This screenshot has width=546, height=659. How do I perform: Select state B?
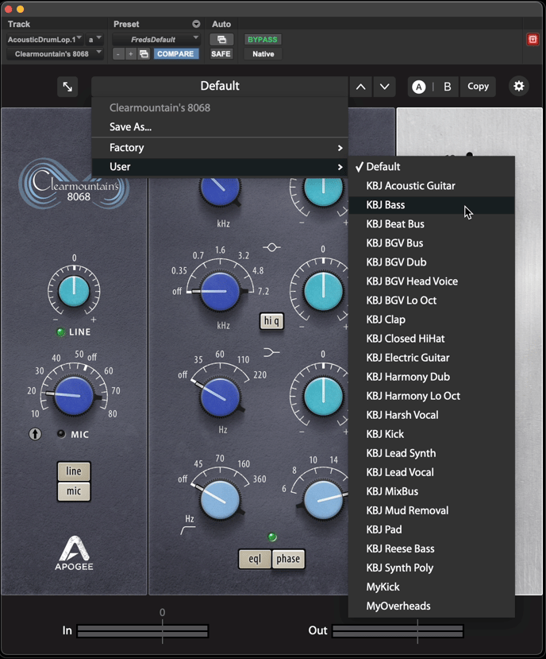[x=448, y=87]
